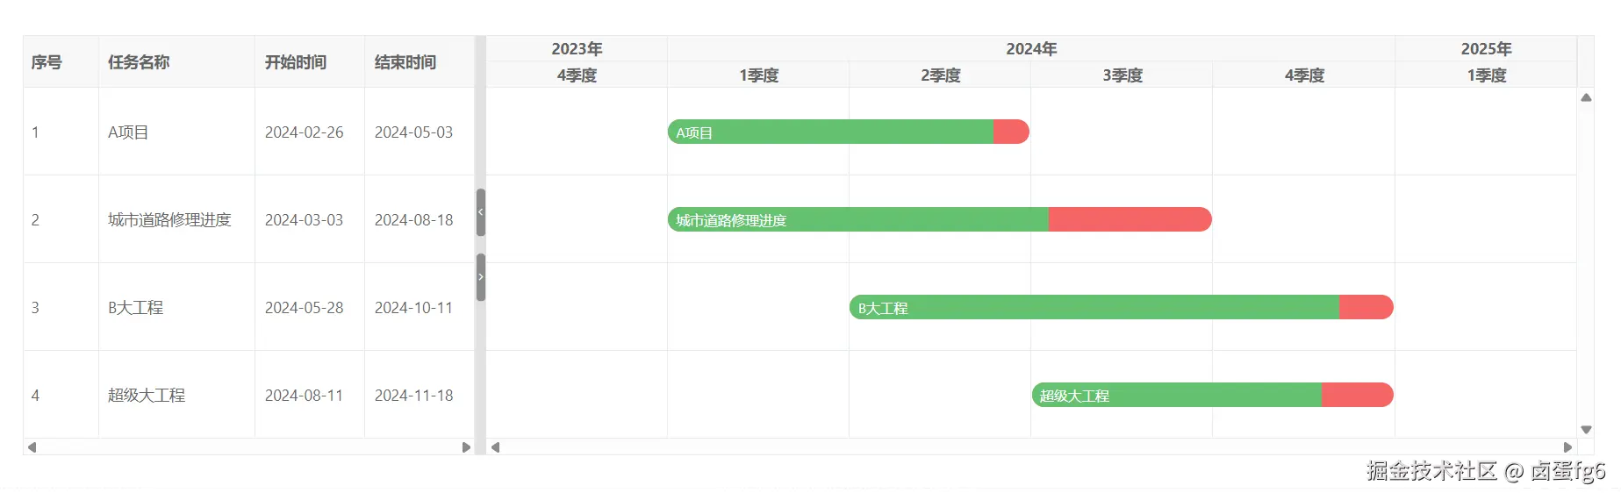Click the gantt chart scroll-left arrow
The width and height of the screenshot is (1621, 500).
pos(495,447)
